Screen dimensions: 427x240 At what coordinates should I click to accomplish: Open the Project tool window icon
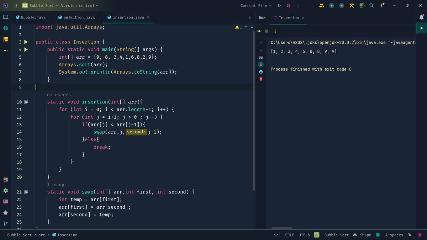[6, 17]
